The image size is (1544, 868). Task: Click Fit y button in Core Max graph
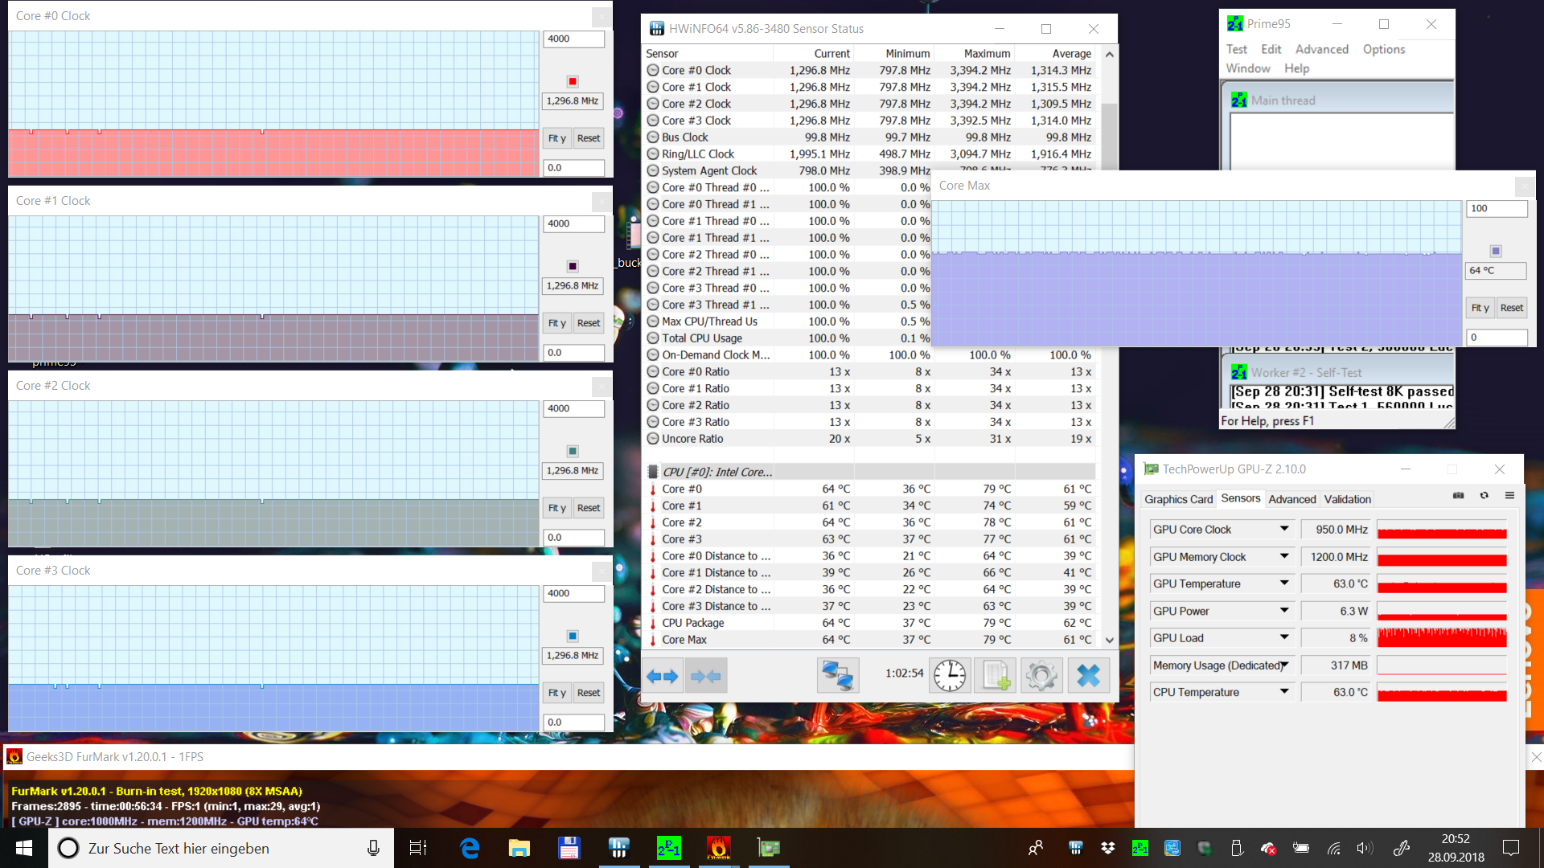click(1480, 308)
